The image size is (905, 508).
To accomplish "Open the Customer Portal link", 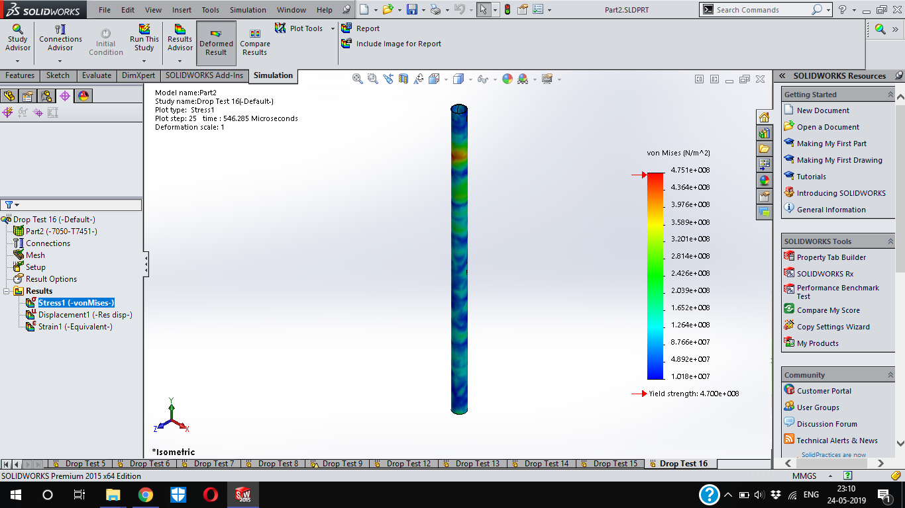I will coord(824,391).
